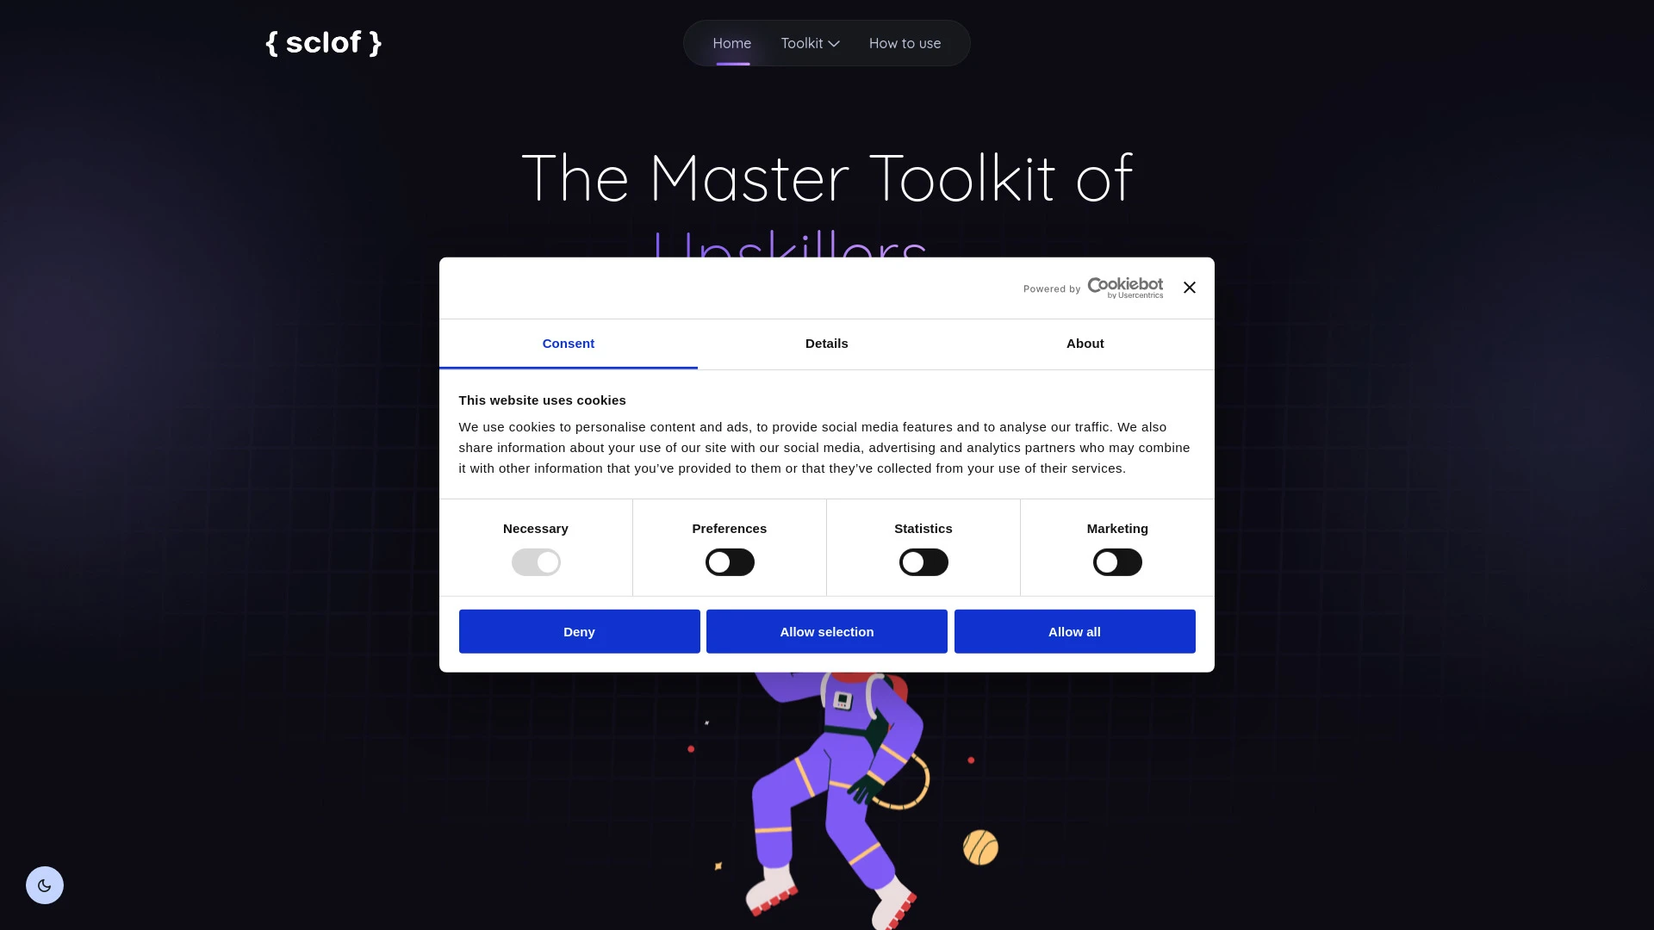Click the curly braces brand icon
This screenshot has width=1654, height=930.
coord(323,42)
